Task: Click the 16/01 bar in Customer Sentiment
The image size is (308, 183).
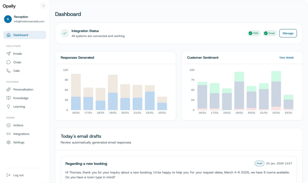Action: coord(202,96)
